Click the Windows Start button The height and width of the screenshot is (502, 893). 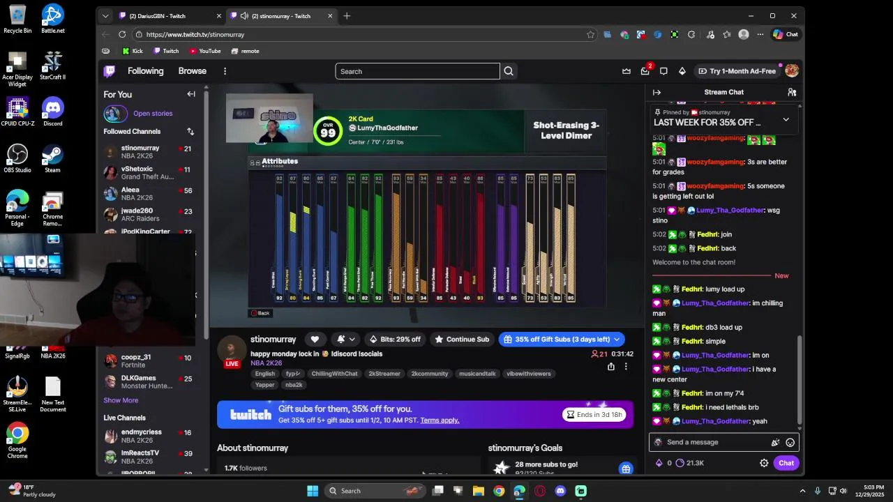pos(313,491)
